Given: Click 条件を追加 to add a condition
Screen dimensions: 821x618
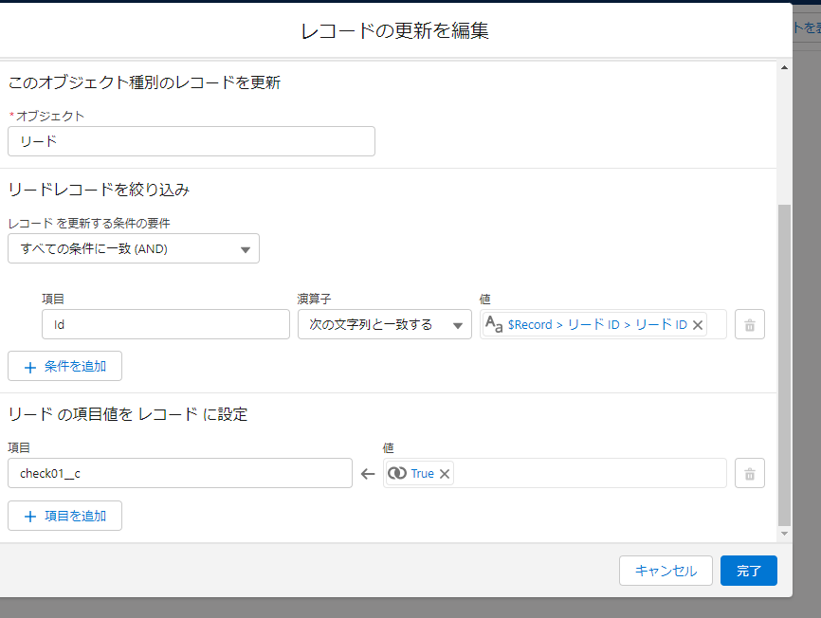Looking at the screenshot, I should [x=64, y=365].
